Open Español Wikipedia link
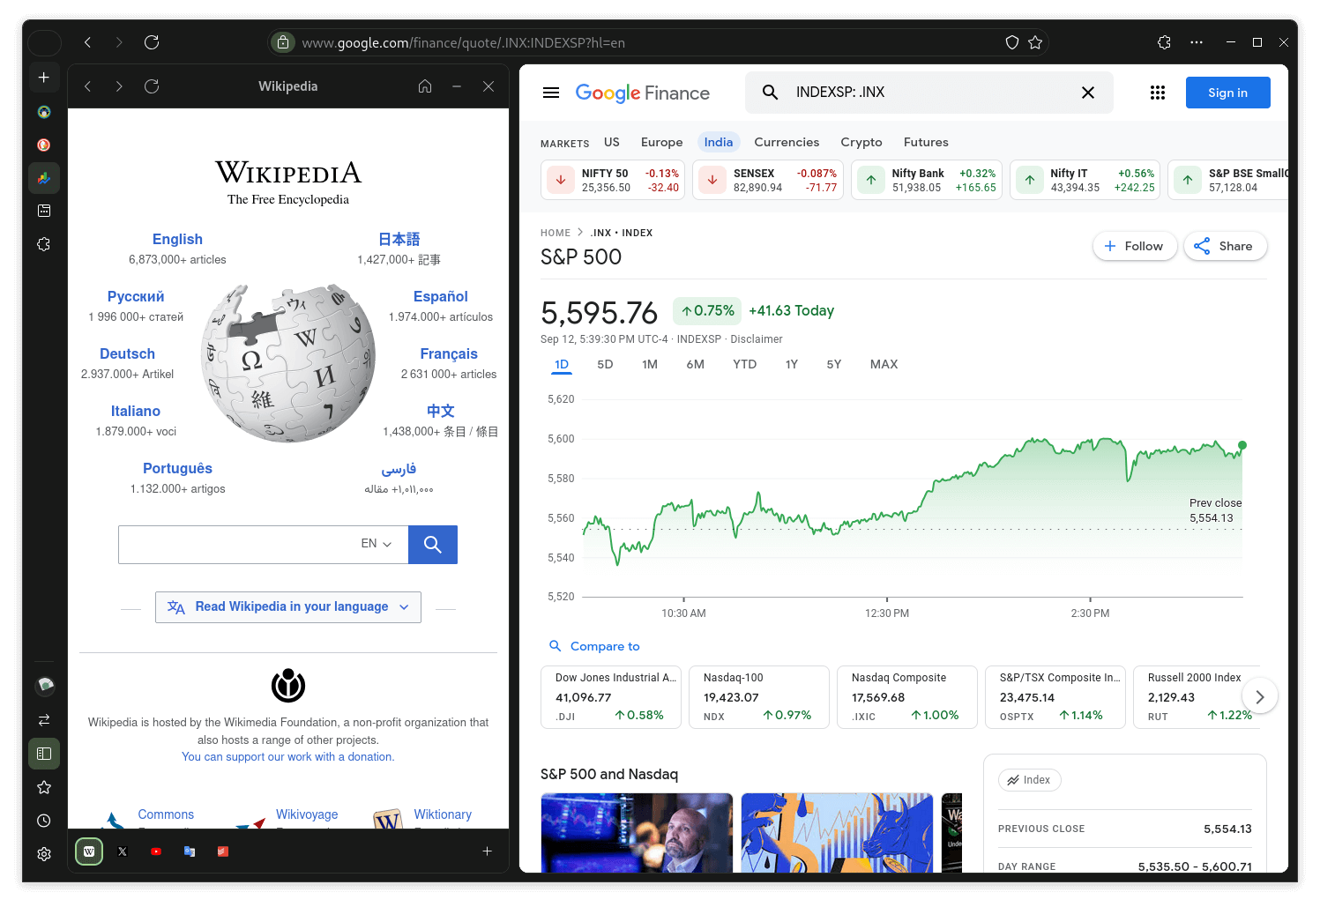This screenshot has width=1320, height=907. click(440, 296)
